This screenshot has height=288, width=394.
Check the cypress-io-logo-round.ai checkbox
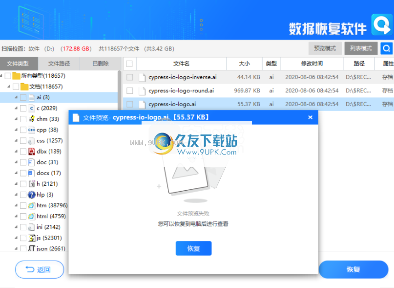click(x=130, y=91)
